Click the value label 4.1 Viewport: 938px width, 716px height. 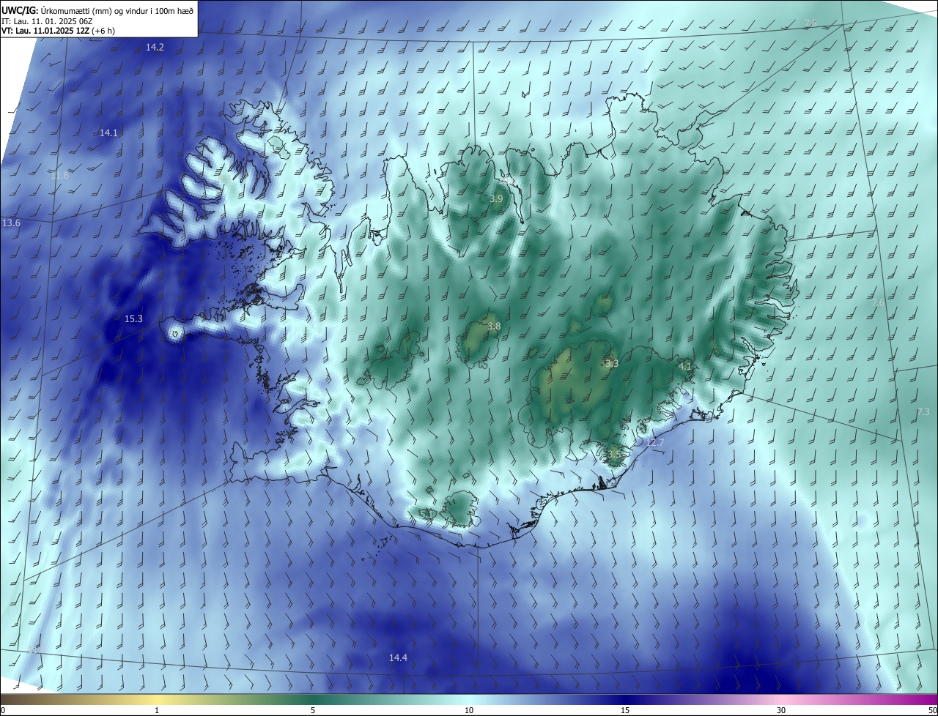pos(685,365)
